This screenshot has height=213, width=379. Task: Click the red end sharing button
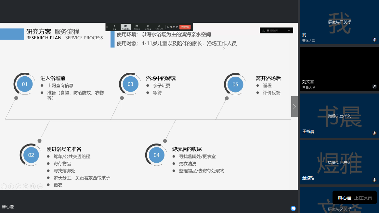tap(186, 27)
